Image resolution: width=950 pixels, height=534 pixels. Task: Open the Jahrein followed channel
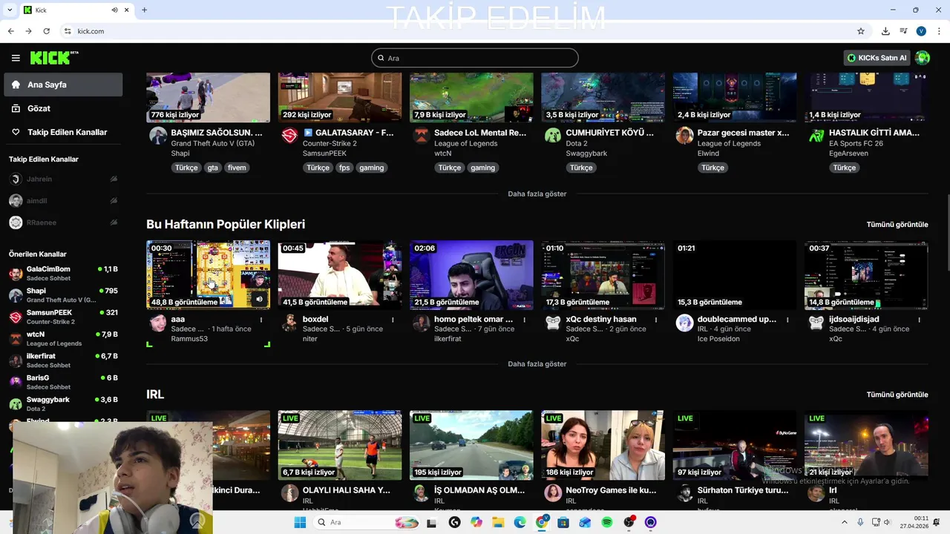point(63,179)
